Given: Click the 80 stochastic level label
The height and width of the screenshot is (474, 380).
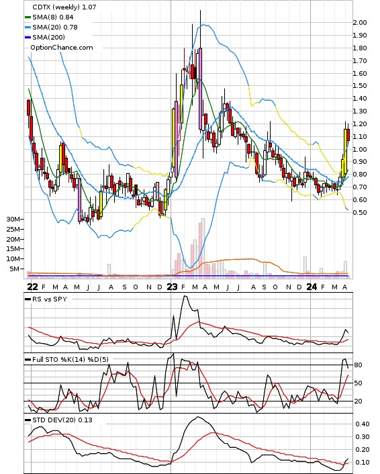Looking at the screenshot, I should pyautogui.click(x=358, y=365).
